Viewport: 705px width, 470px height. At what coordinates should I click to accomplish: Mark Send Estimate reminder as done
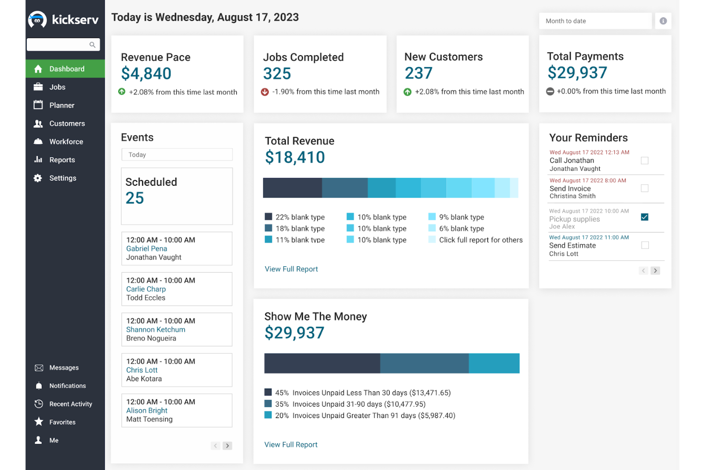click(645, 245)
